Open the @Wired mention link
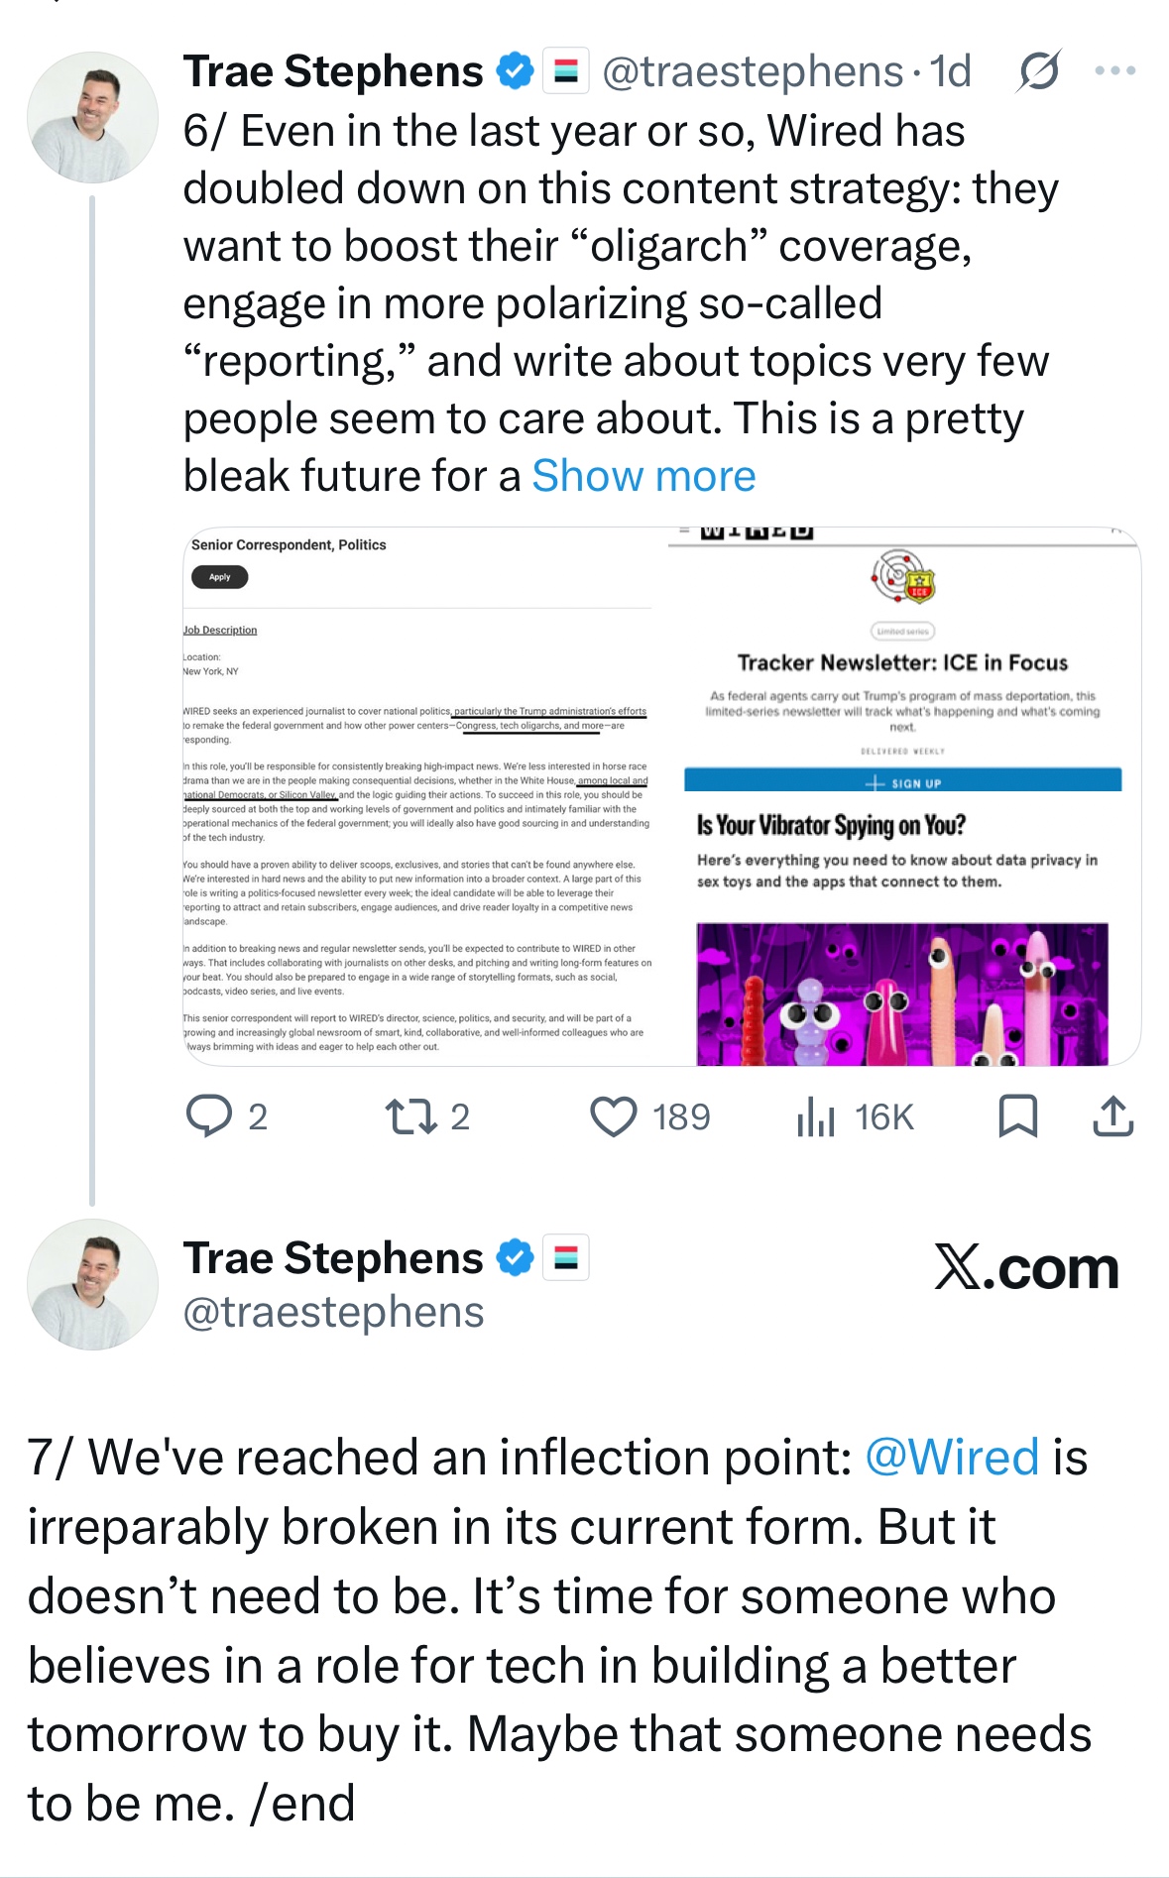The height and width of the screenshot is (1878, 1169). [952, 1458]
